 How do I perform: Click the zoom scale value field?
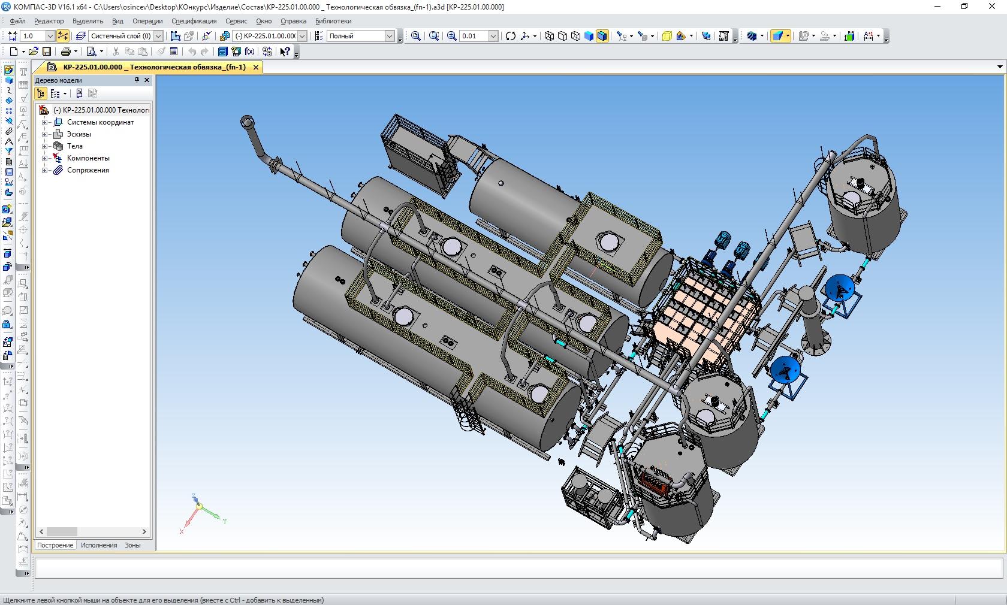[474, 36]
